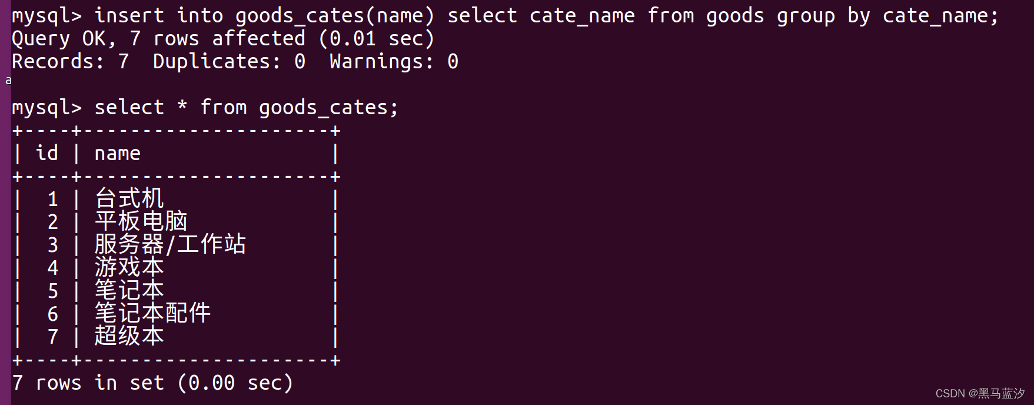The width and height of the screenshot is (1034, 405).
Task: Select the 超级本 entry
Action: (129, 337)
